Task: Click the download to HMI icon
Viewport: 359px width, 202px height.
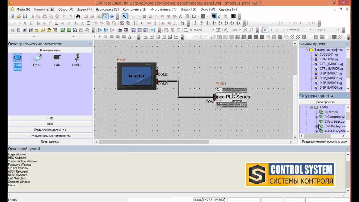Action: [120, 30]
